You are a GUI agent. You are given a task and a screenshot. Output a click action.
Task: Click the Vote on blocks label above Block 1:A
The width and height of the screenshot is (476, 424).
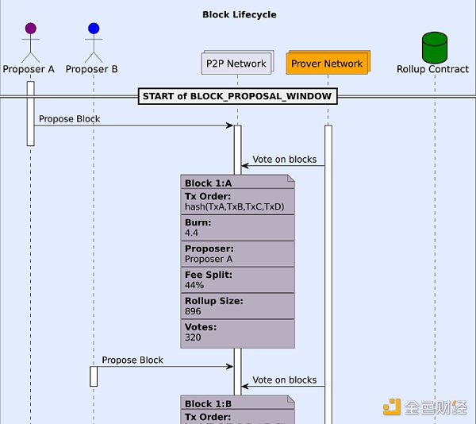point(284,160)
